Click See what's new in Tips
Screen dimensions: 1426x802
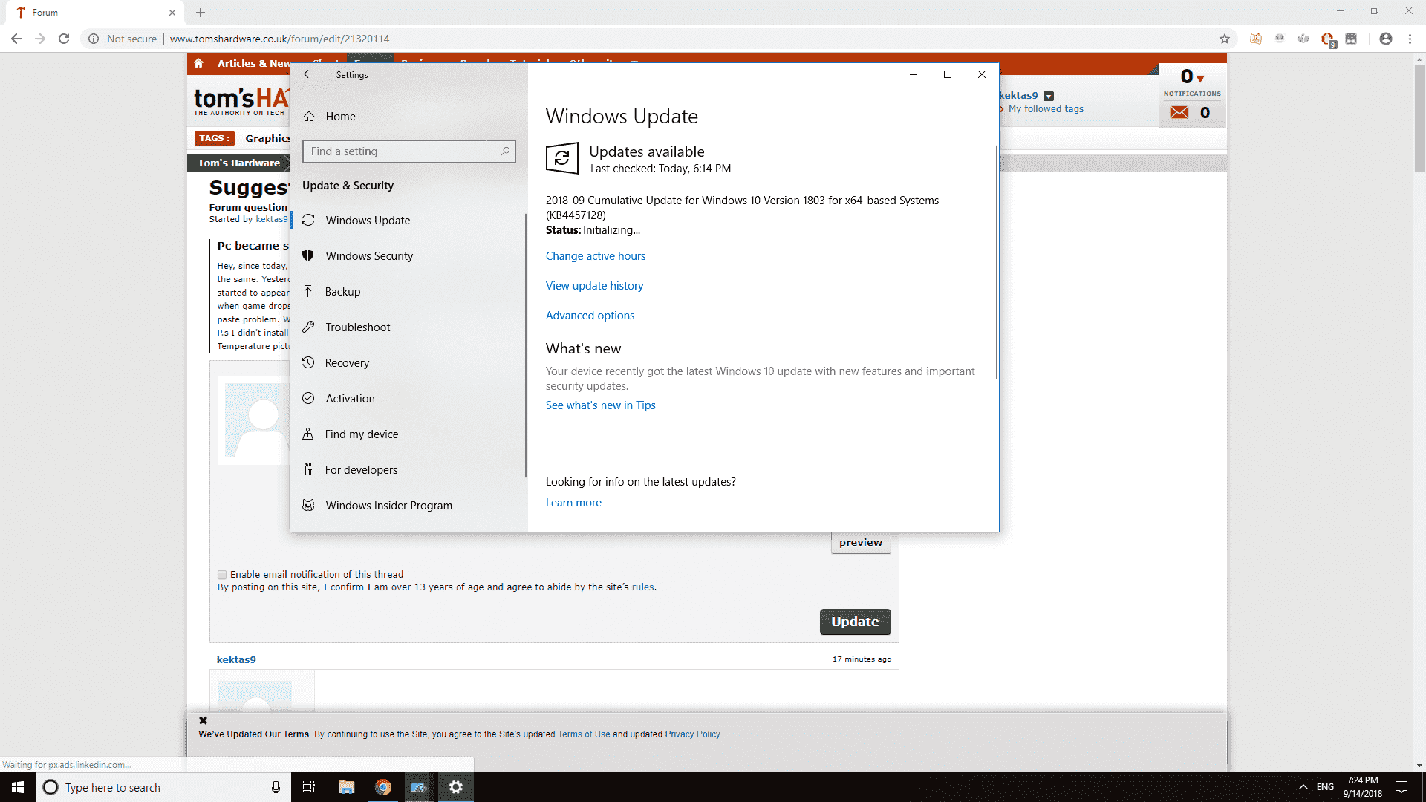pos(600,405)
